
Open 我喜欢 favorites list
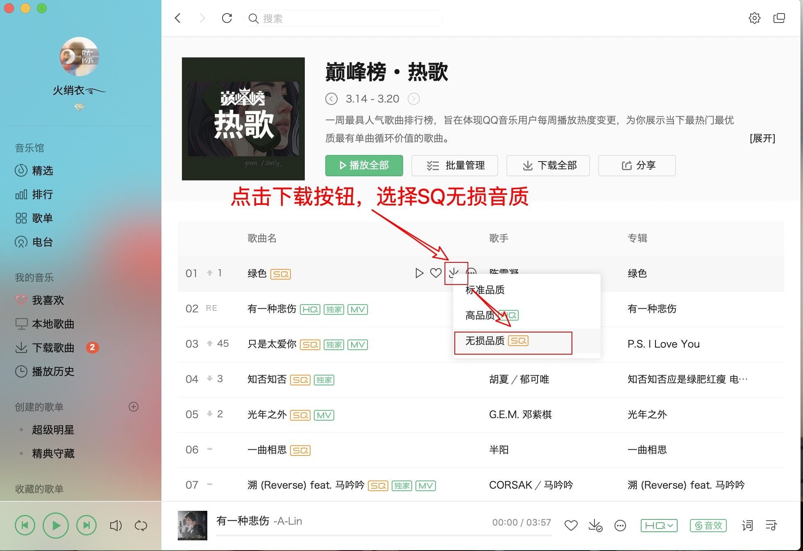(40, 300)
